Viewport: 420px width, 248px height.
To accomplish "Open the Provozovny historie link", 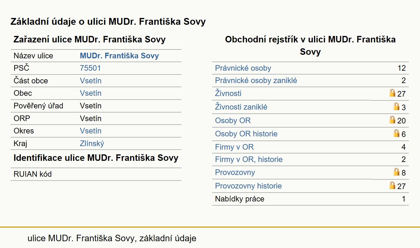I will [248, 186].
